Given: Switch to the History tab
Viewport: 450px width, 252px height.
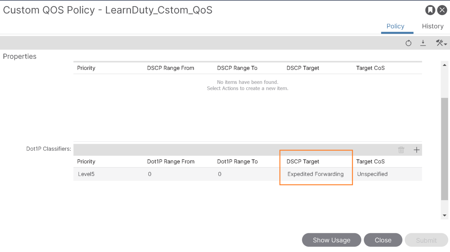Looking at the screenshot, I should click(x=433, y=26).
